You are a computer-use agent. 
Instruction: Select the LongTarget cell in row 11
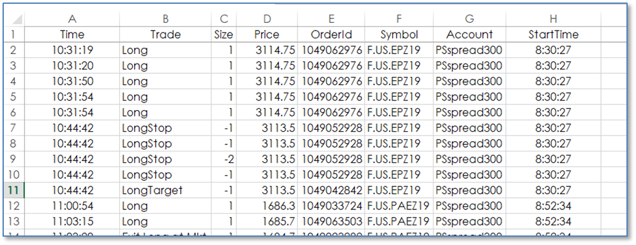[x=165, y=190]
